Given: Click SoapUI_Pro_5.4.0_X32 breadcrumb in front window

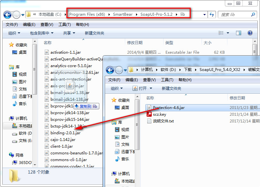Looking at the screenshot, I should click(220, 69).
